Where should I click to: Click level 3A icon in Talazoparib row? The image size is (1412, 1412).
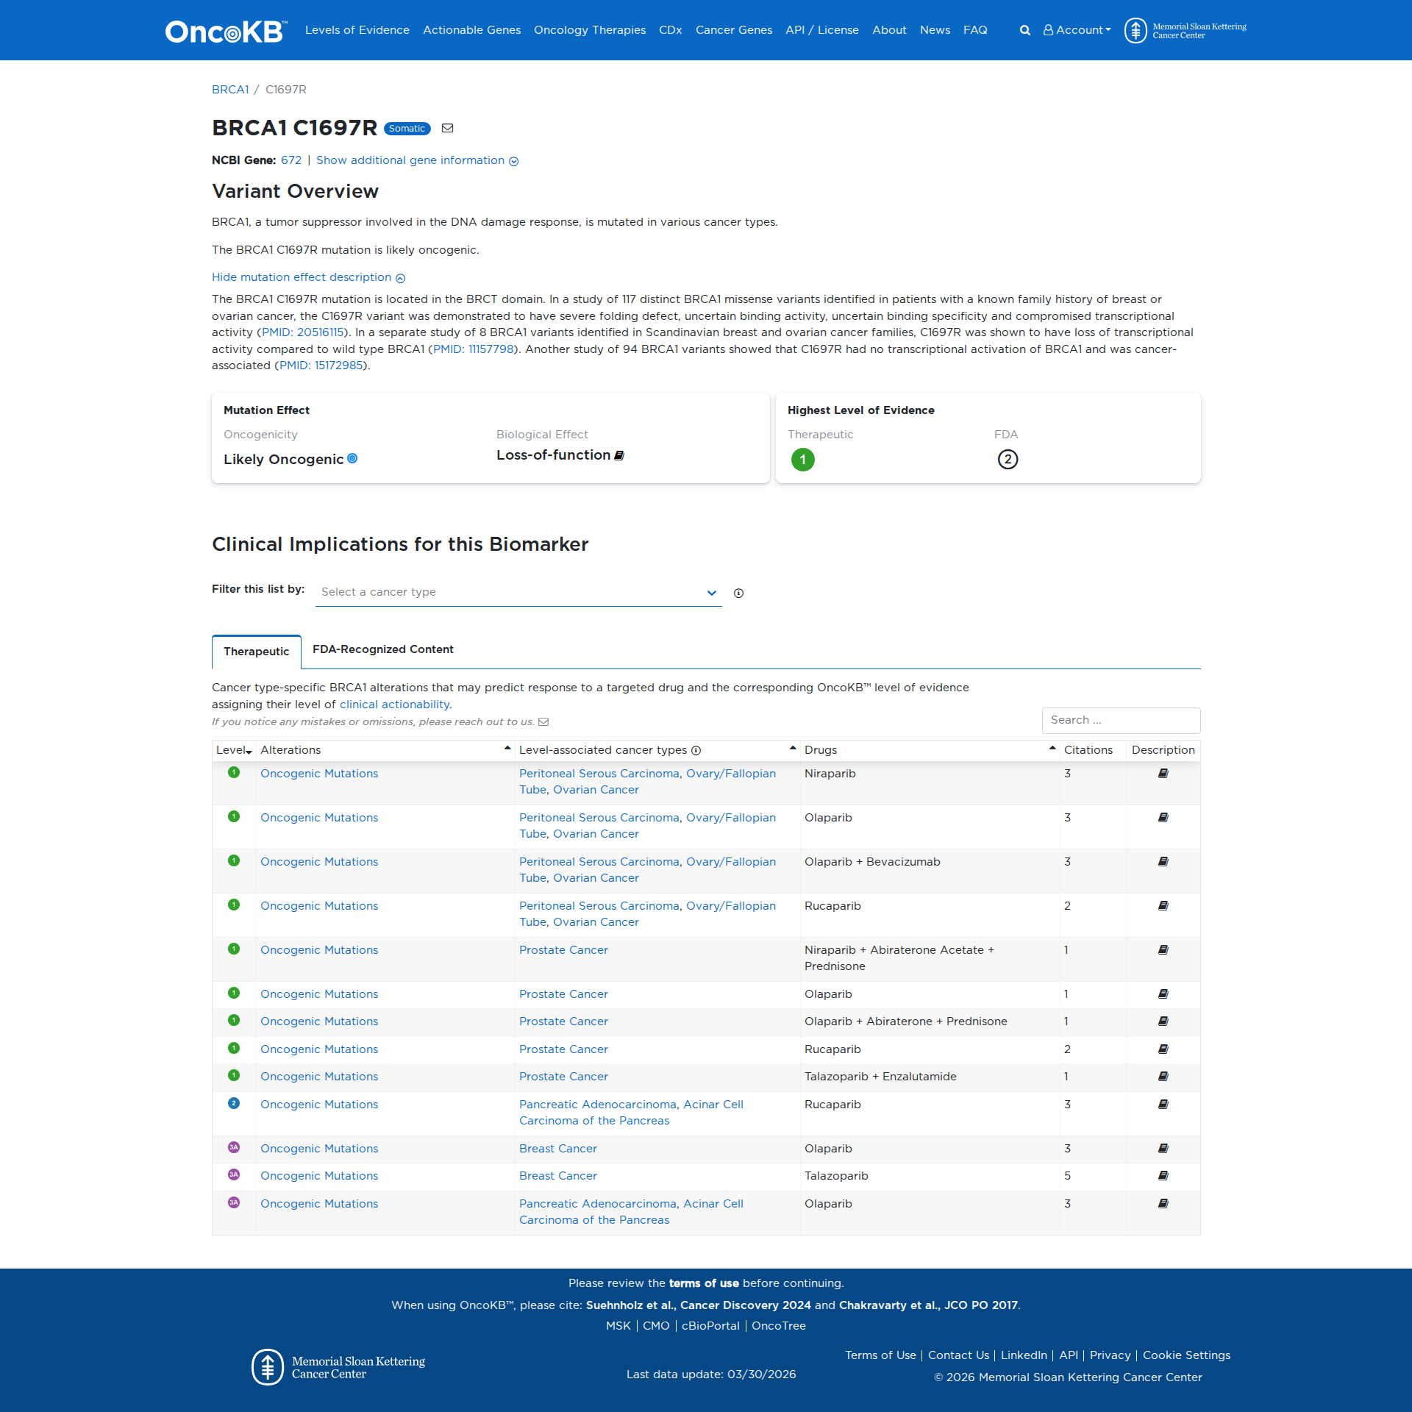pyautogui.click(x=234, y=1174)
